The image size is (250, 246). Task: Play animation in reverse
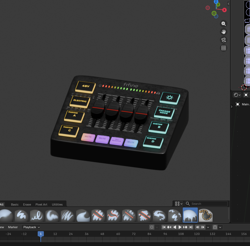175,227
